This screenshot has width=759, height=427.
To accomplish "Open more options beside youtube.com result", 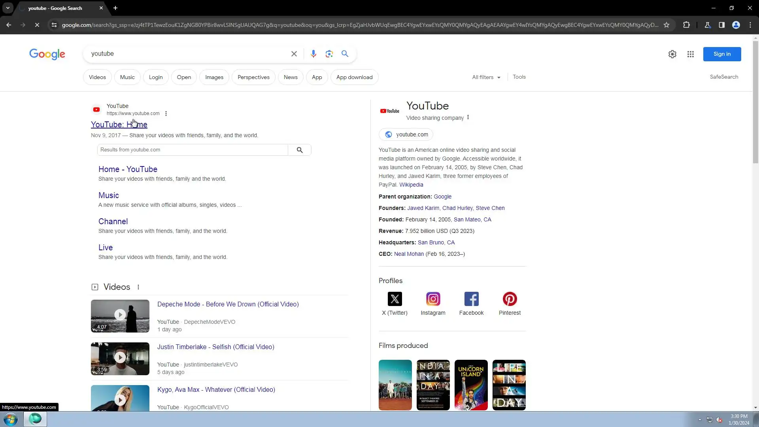I will (166, 113).
